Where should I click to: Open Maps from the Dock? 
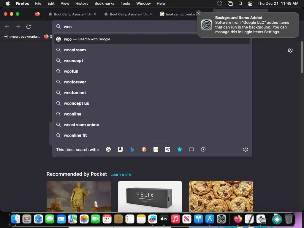click(x=72, y=219)
